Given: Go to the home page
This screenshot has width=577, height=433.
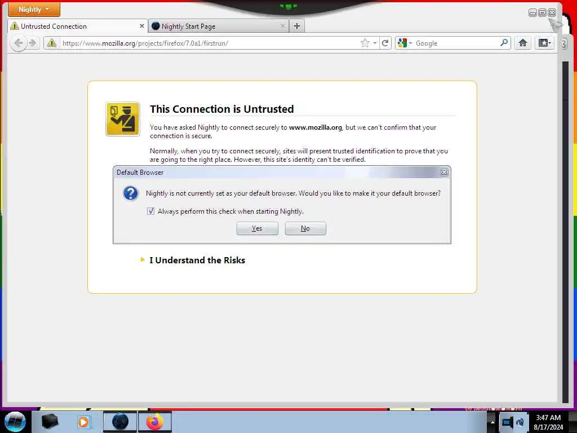Looking at the screenshot, I should tap(522, 43).
